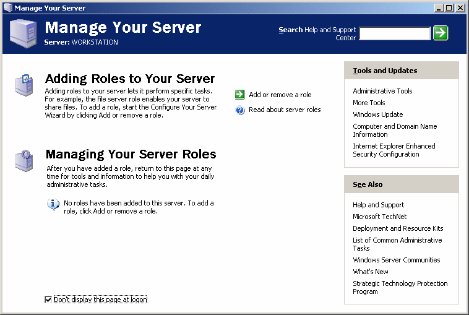Click the Managing Your Server Roles heading
Viewport: 469px width, 315px height.
tap(131, 154)
